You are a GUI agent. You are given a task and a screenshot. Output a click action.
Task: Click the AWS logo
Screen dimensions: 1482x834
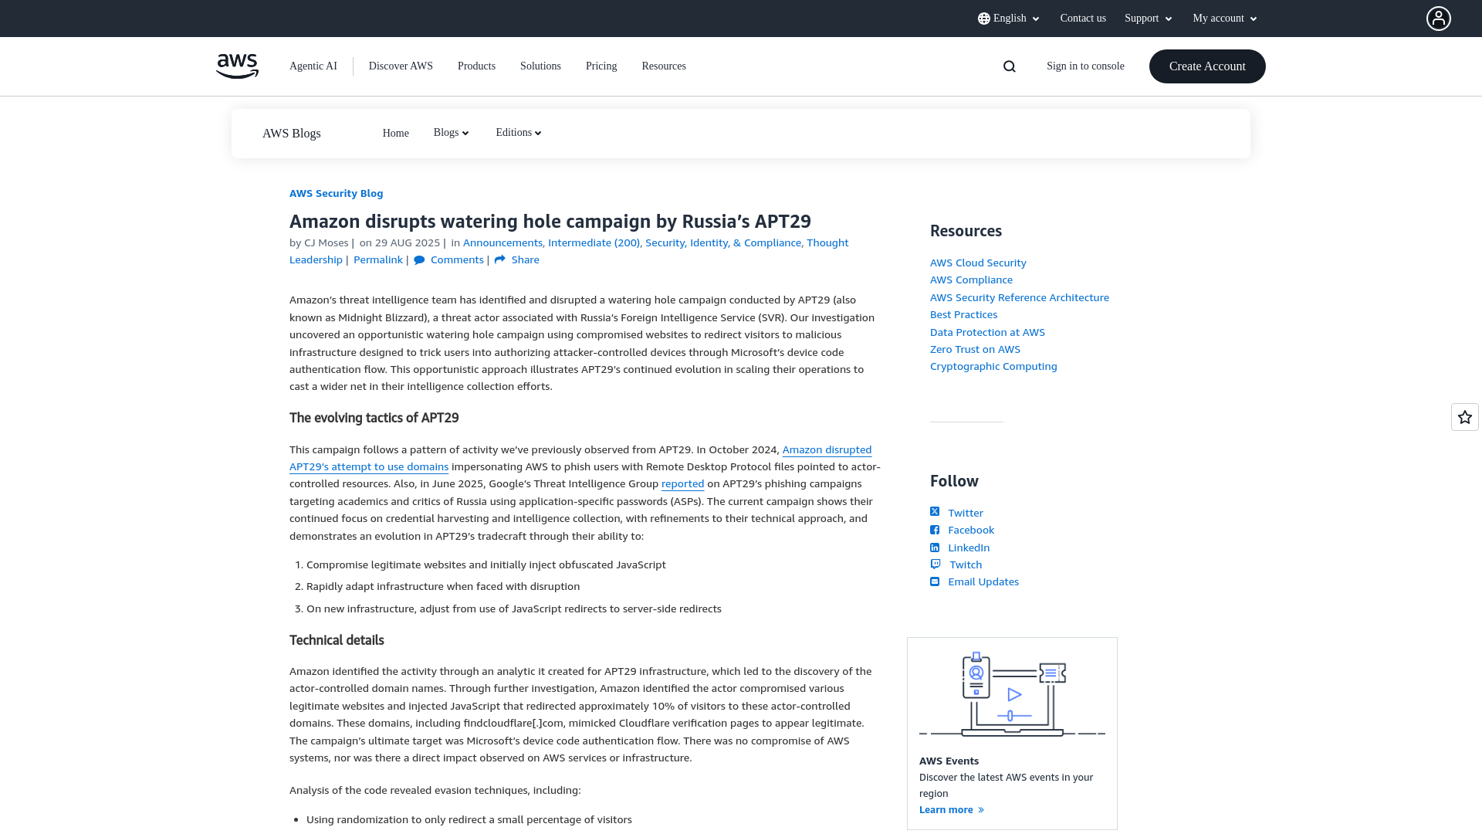click(x=237, y=66)
